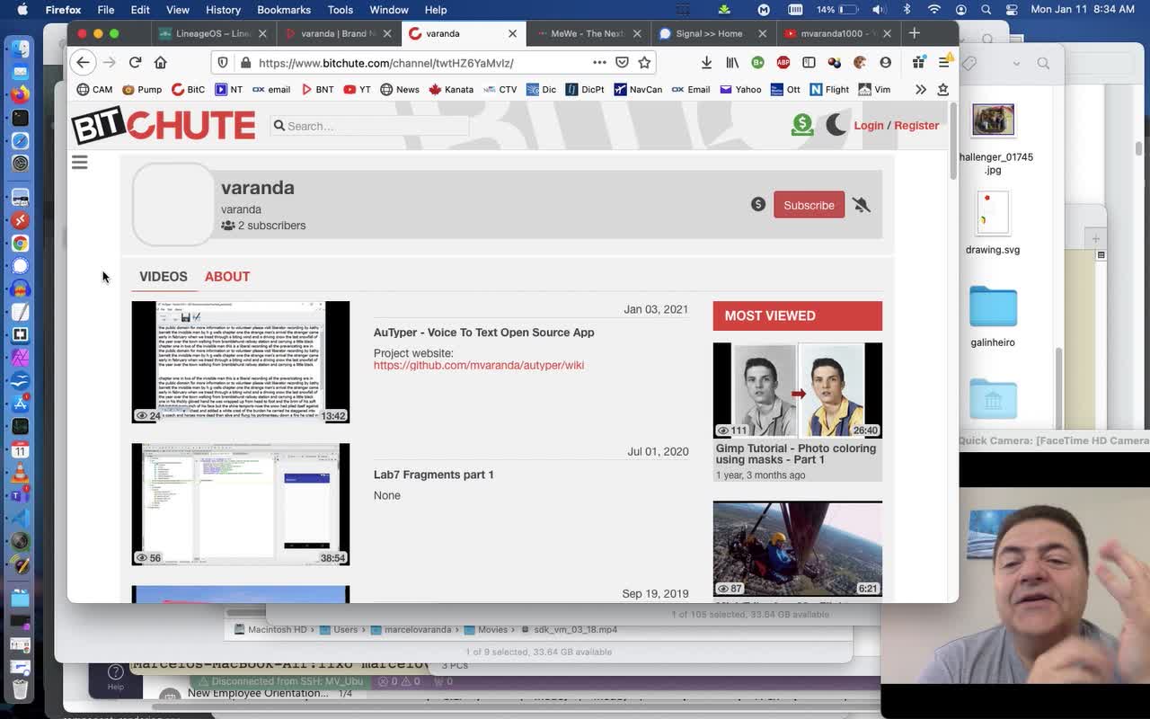
Task: Open What's New gift icon
Action: [x=918, y=62]
